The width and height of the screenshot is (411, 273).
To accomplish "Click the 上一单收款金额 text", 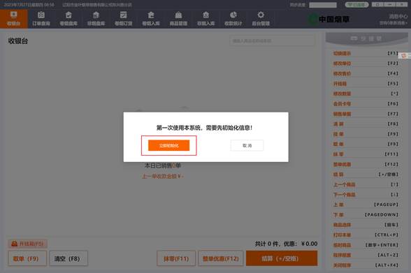I will pos(163,177).
